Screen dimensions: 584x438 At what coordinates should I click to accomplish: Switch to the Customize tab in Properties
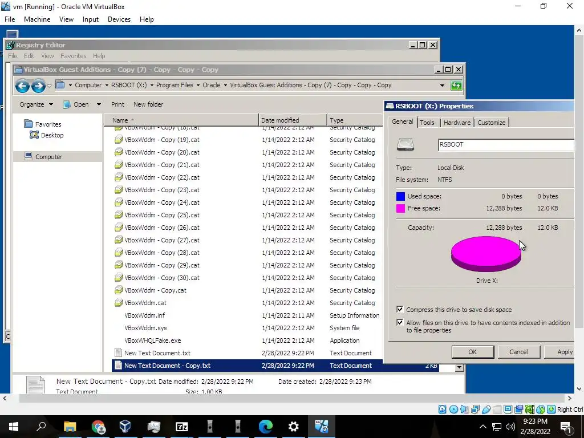pos(491,123)
